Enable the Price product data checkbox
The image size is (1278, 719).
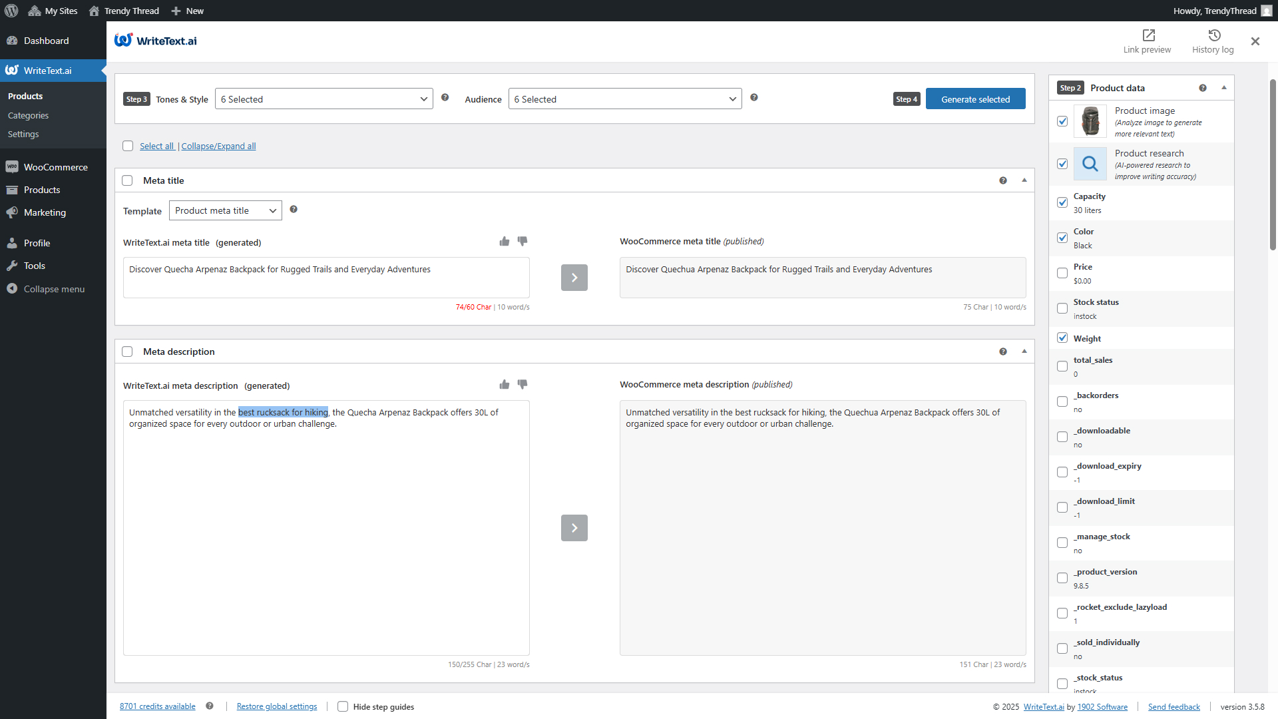[x=1063, y=272]
